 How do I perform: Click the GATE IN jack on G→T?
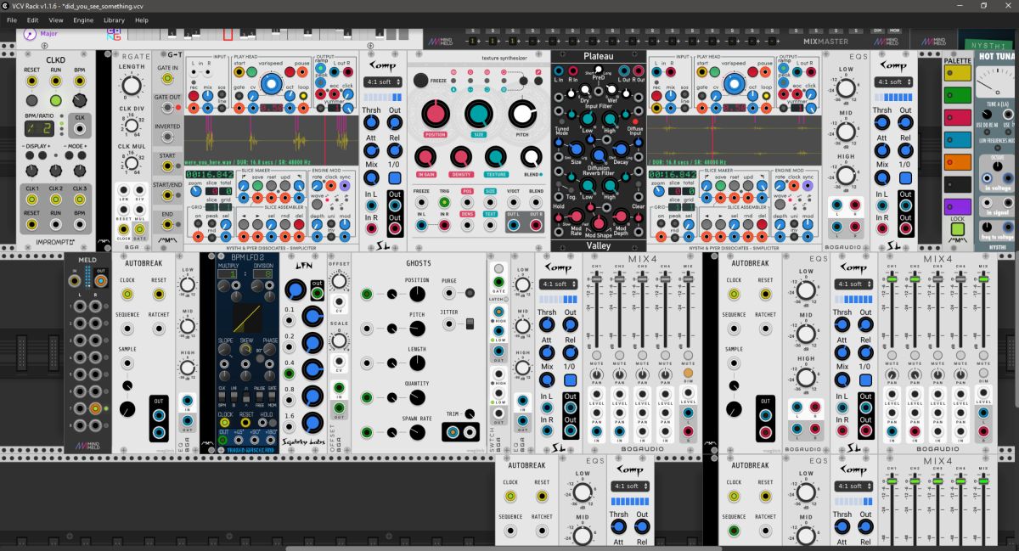tap(167, 79)
